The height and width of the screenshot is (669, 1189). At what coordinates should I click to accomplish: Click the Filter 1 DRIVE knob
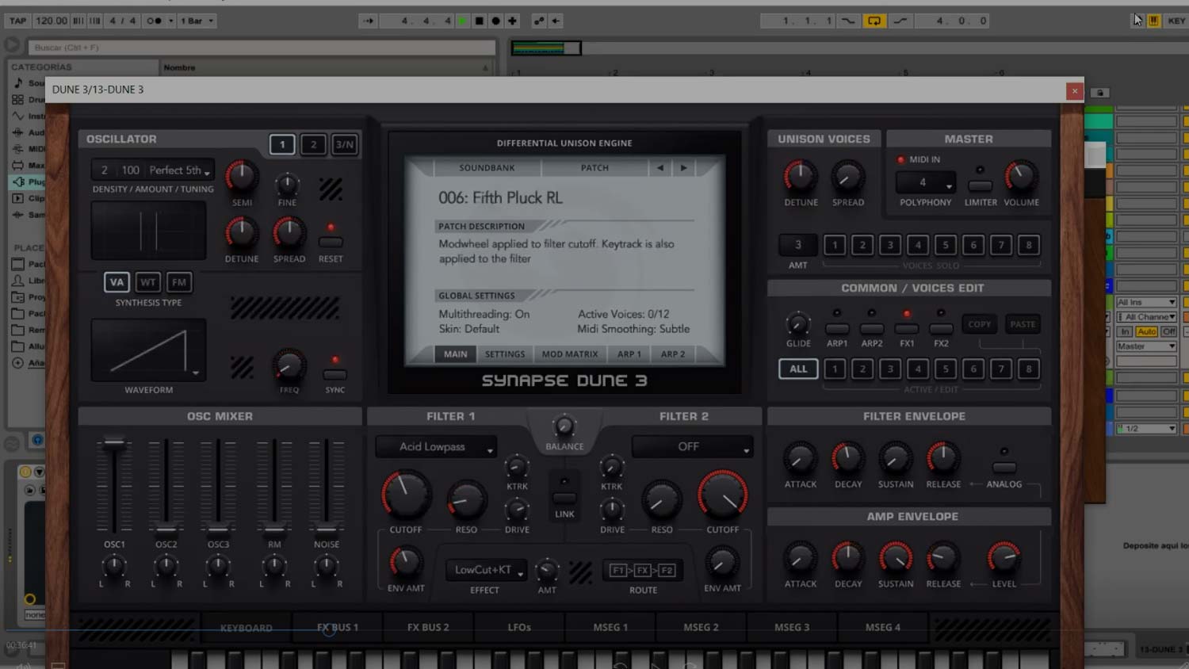517,509
